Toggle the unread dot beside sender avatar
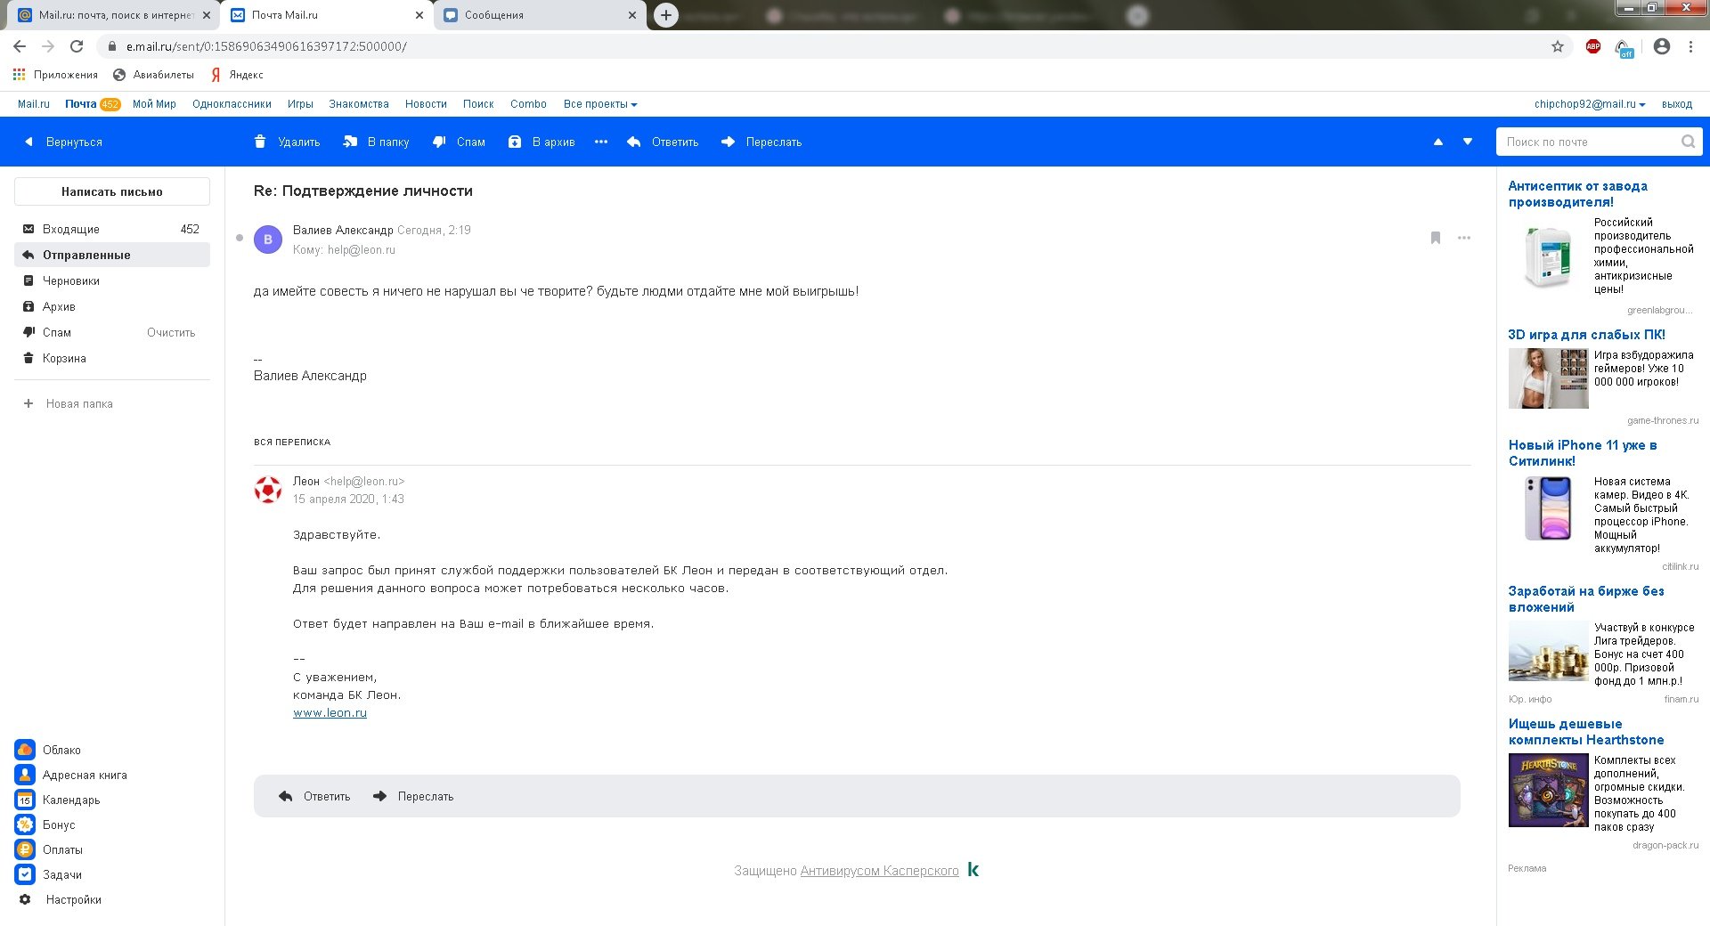The height and width of the screenshot is (926, 1710). [x=240, y=238]
